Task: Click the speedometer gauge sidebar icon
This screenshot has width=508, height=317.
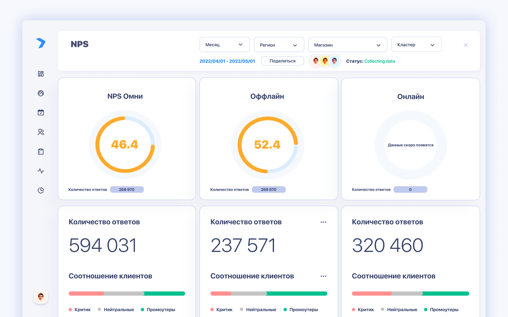Action: tap(41, 93)
